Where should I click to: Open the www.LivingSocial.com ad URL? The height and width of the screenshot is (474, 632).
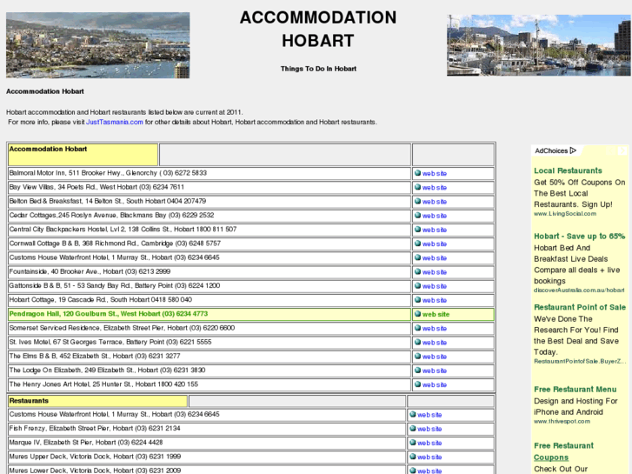click(x=565, y=213)
